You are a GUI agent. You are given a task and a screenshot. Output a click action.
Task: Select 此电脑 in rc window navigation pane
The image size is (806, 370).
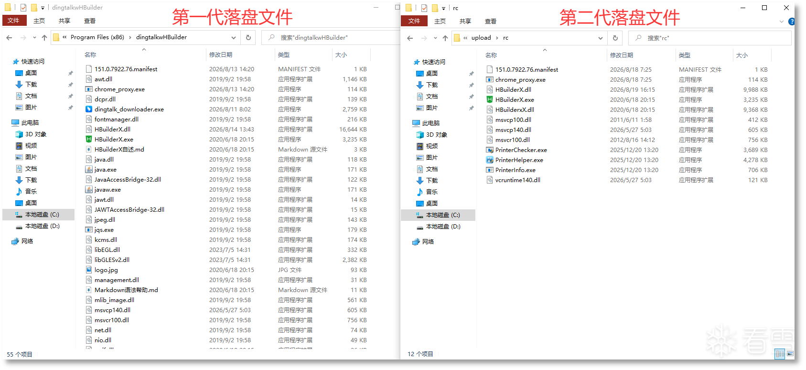tap(431, 123)
